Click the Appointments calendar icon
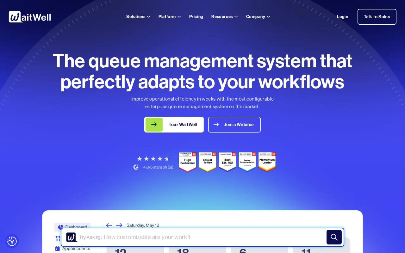405x253 pixels. 57,249
